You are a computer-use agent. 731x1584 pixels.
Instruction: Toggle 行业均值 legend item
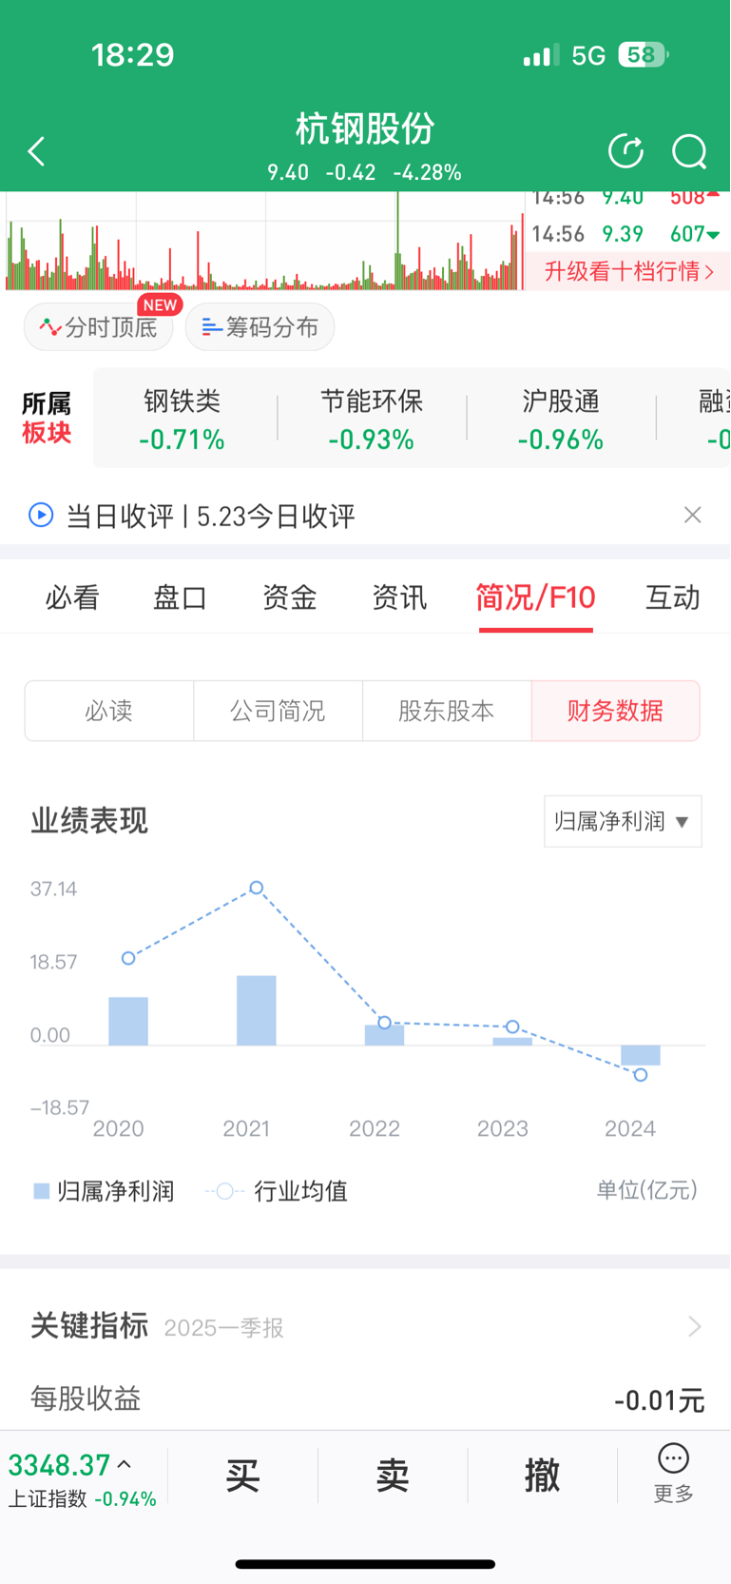[x=277, y=1191]
